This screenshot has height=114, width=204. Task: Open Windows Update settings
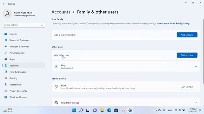(24, 97)
